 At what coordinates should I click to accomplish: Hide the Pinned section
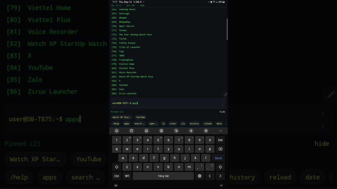pos(222,112)
